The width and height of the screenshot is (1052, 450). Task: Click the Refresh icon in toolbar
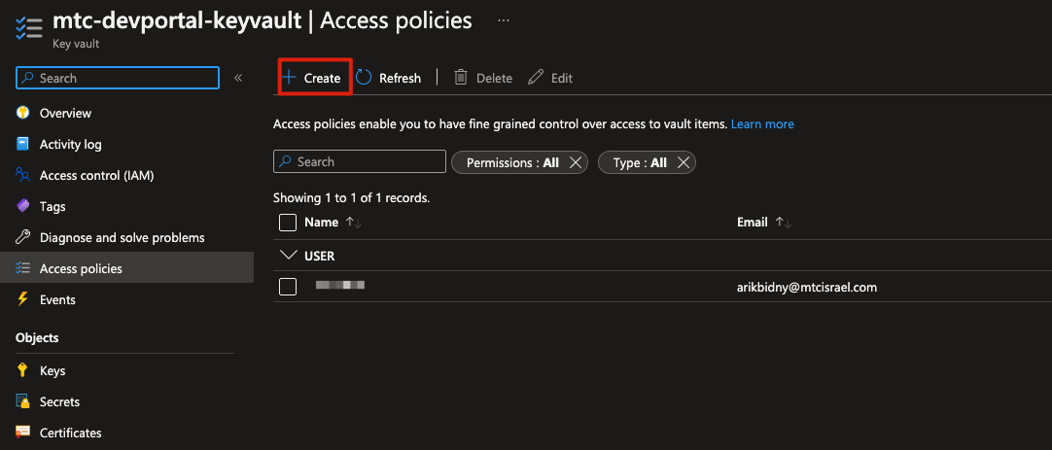(365, 78)
